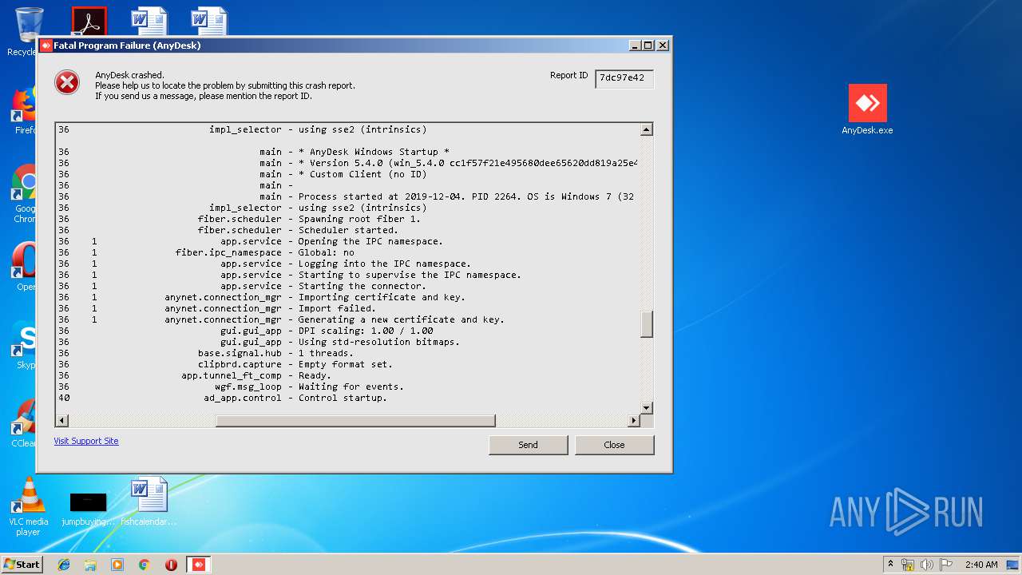The image size is (1022, 575).
Task: Minimize the Fatal Program Failure window
Action: pos(635,46)
